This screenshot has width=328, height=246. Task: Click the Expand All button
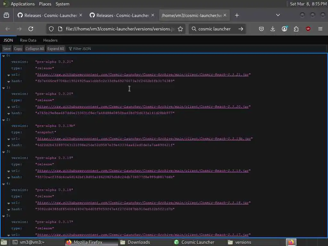pyautogui.click(x=56, y=49)
